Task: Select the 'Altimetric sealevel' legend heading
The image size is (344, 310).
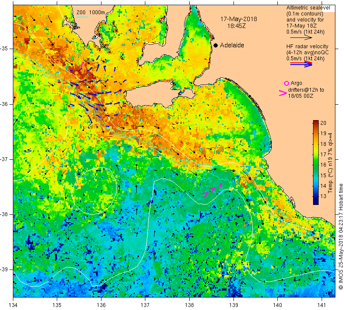Action: tap(308, 8)
